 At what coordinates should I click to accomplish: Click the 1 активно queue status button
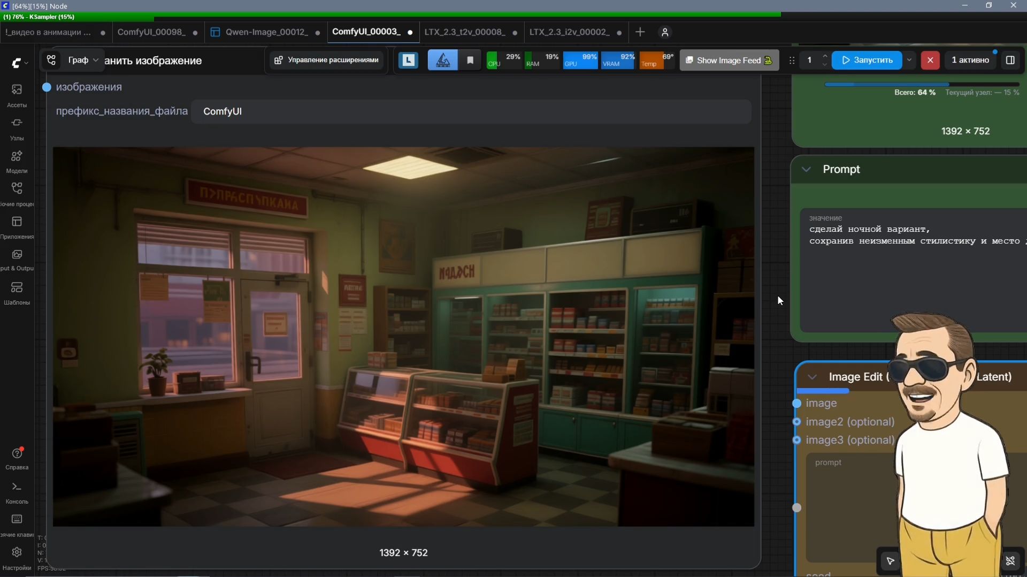click(x=970, y=60)
